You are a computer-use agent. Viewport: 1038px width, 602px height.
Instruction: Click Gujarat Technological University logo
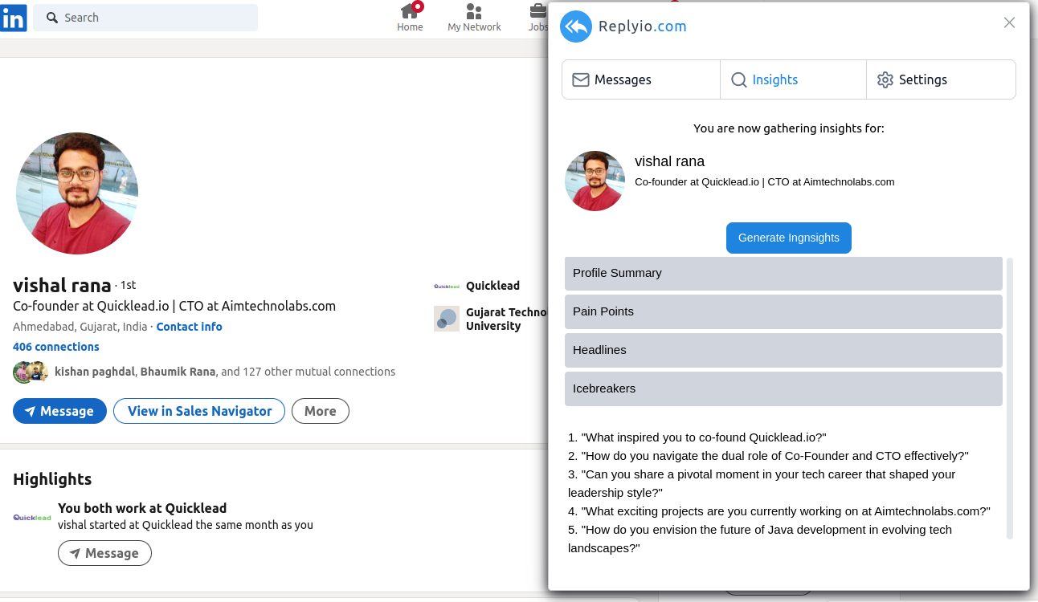click(447, 319)
